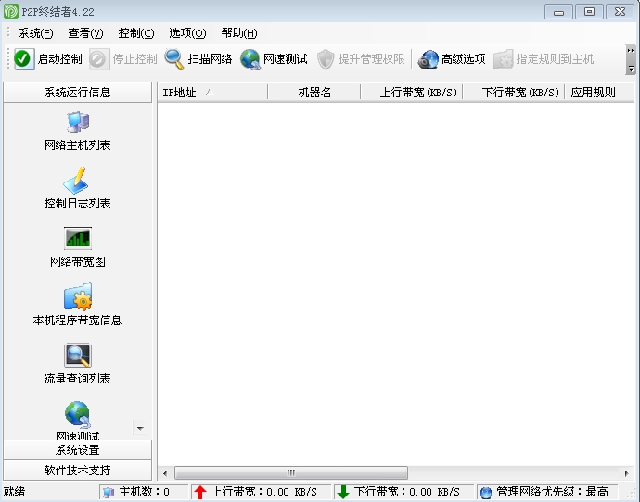Click the P2P Terminator app icon in title bar
This screenshot has height=502, width=640.
[11, 11]
